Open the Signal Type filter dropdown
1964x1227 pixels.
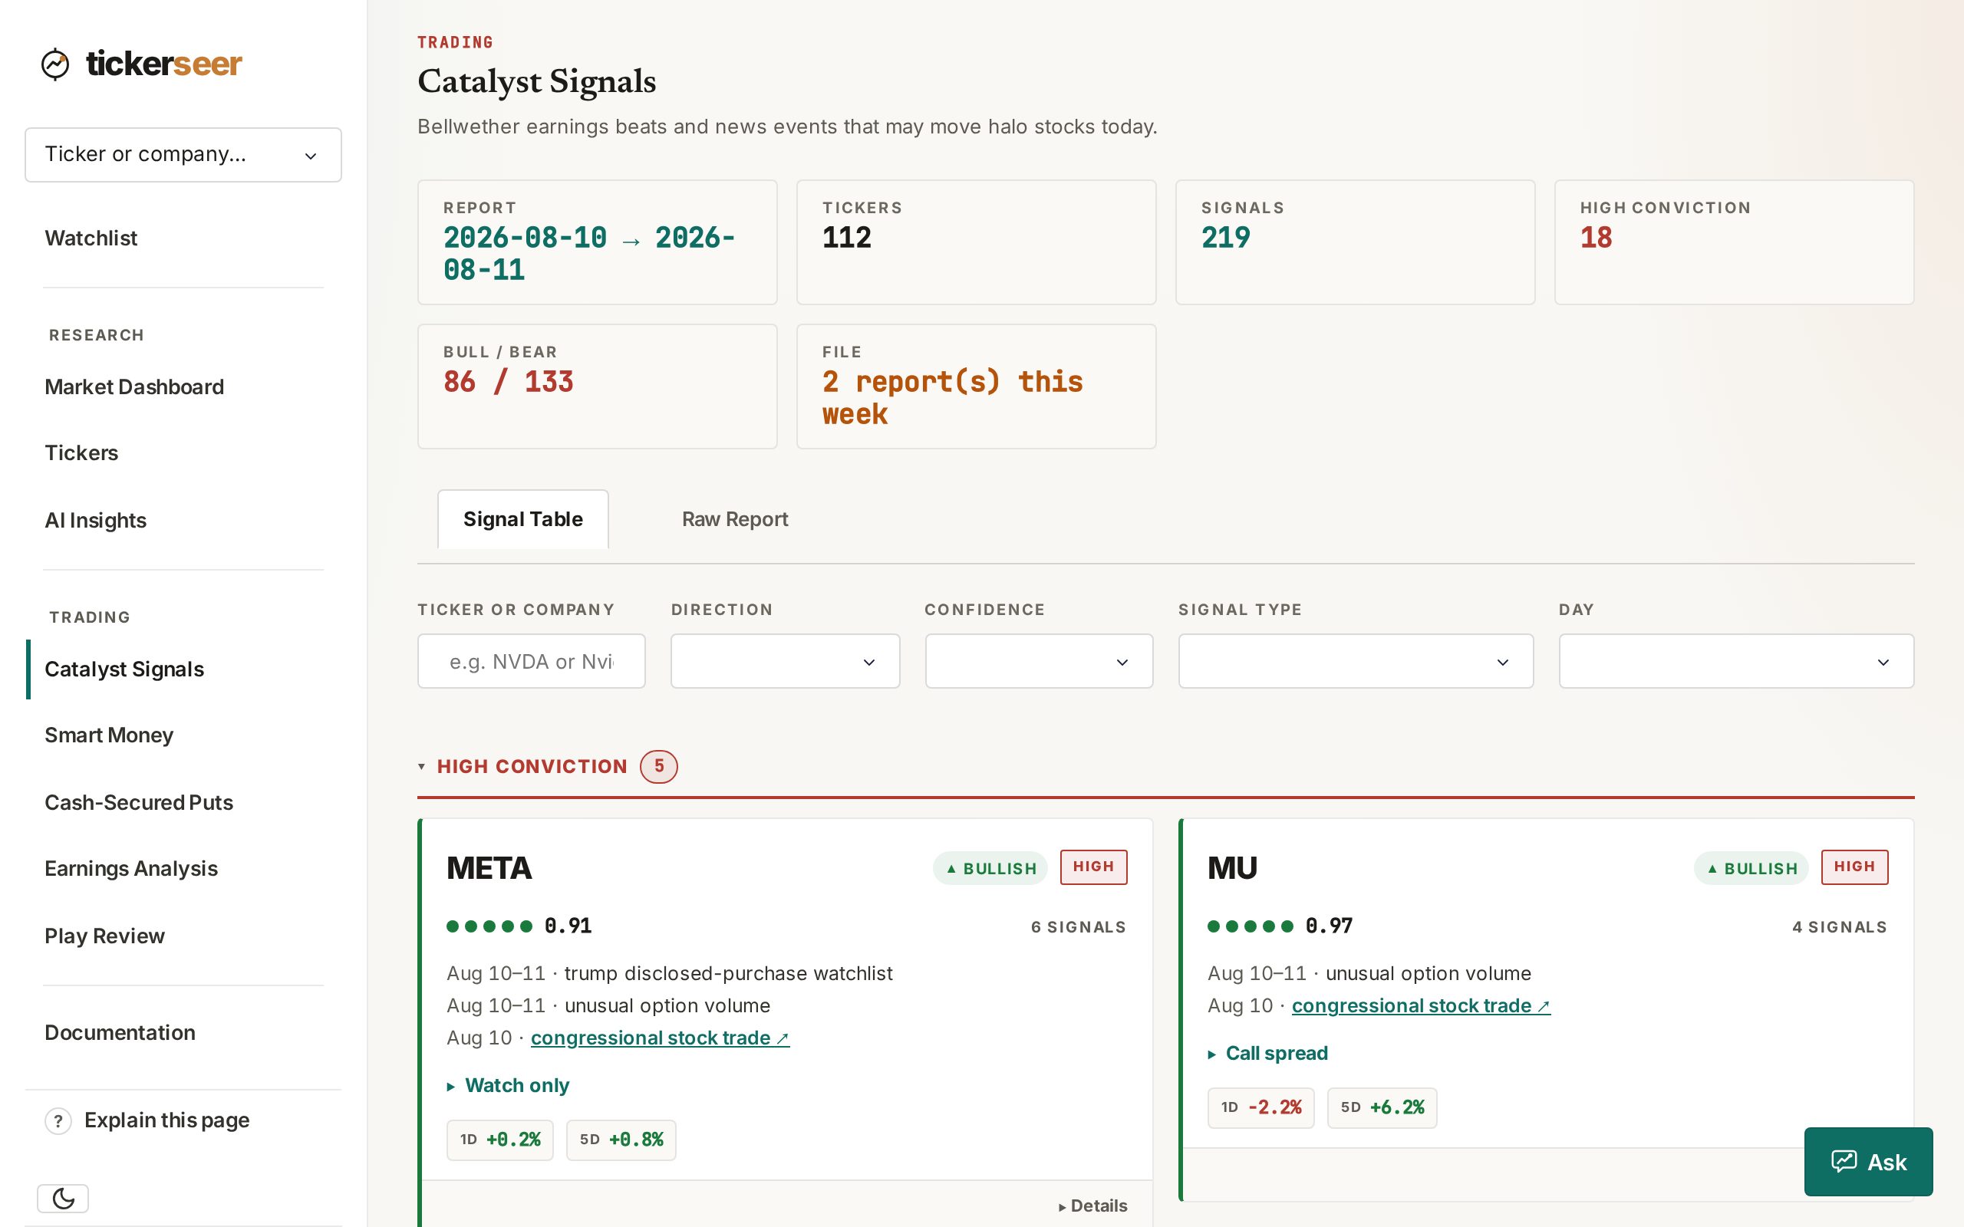pos(1356,661)
